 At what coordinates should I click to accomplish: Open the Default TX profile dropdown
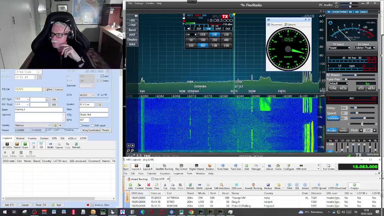[x=338, y=83]
